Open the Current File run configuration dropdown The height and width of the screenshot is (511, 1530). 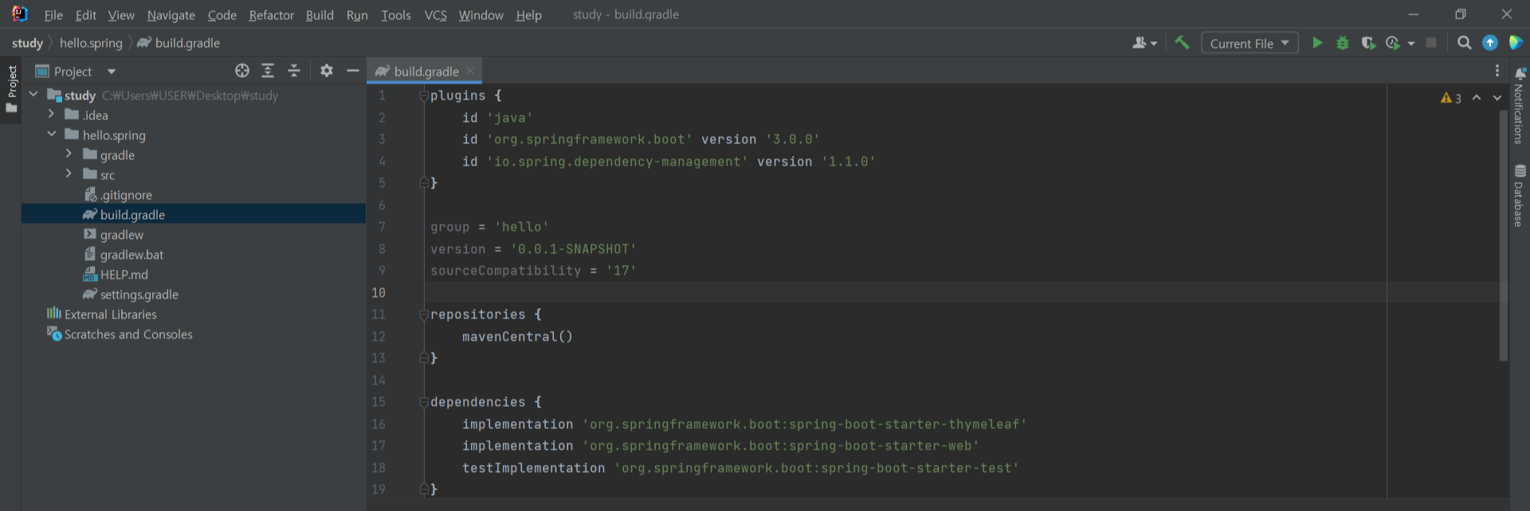(1249, 43)
